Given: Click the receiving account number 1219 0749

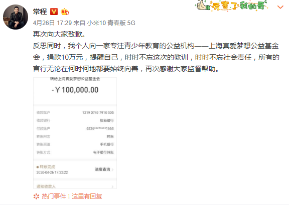Looking at the screenshot, I should 98,113.
